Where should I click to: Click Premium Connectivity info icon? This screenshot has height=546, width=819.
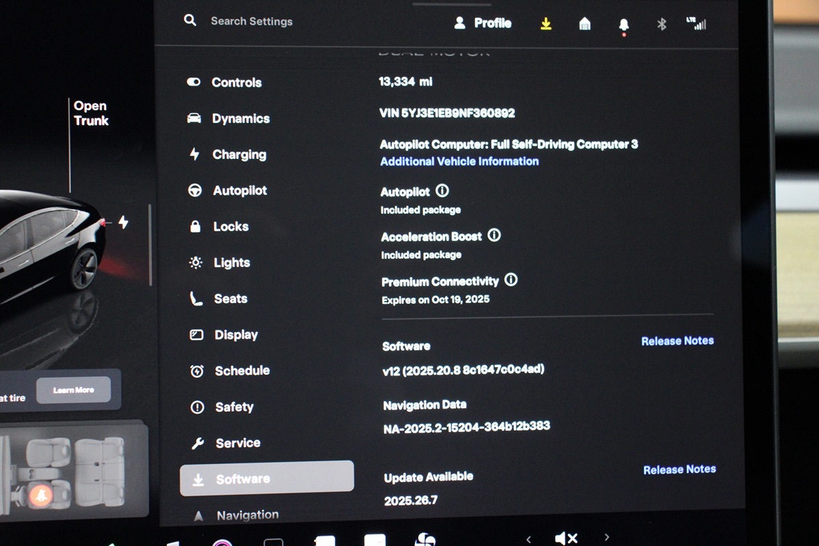[x=511, y=280]
